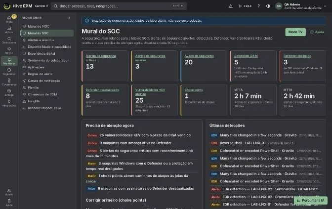Open Alertas de segurança críticos card link
This screenshot has width=332, height=209.
click(101, 58)
